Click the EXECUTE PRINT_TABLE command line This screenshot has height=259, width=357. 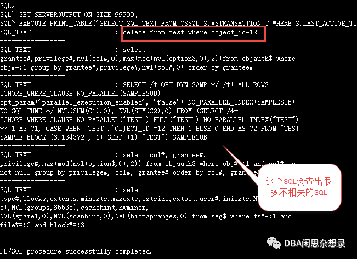pos(178,24)
